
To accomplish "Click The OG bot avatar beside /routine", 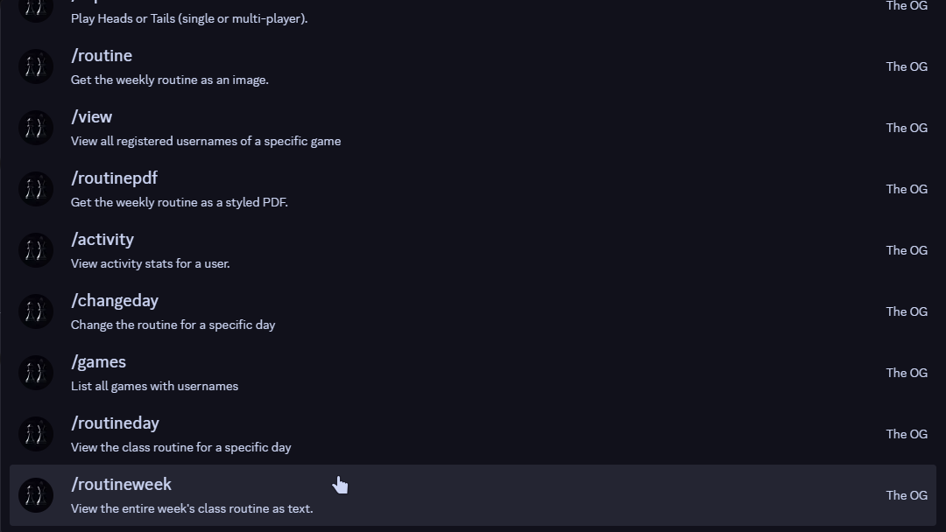I will pyautogui.click(x=35, y=66).
